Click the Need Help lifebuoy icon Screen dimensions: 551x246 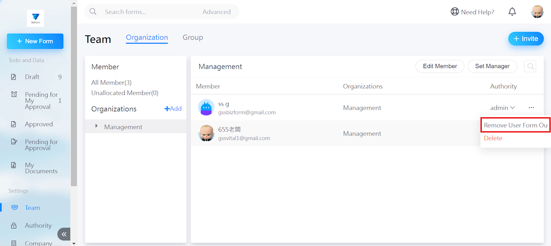point(455,12)
